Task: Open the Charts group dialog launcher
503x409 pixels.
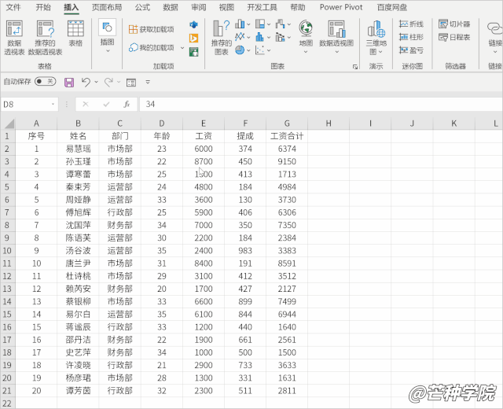Action: [355, 67]
